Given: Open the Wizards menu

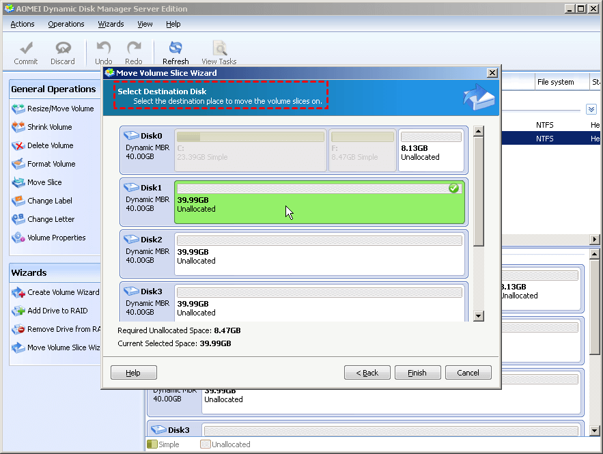Looking at the screenshot, I should 111,24.
